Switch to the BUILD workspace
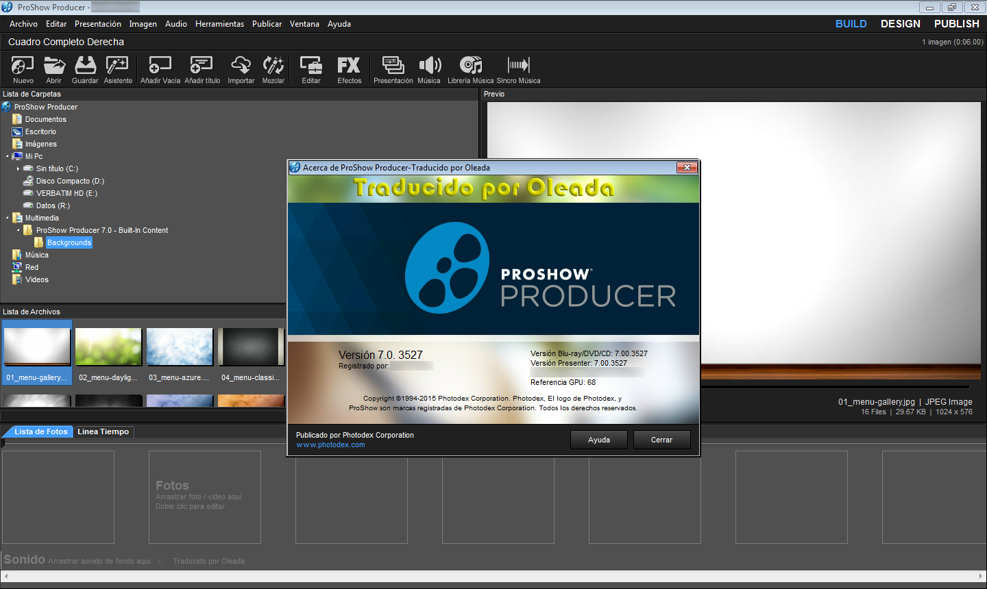 [x=851, y=24]
